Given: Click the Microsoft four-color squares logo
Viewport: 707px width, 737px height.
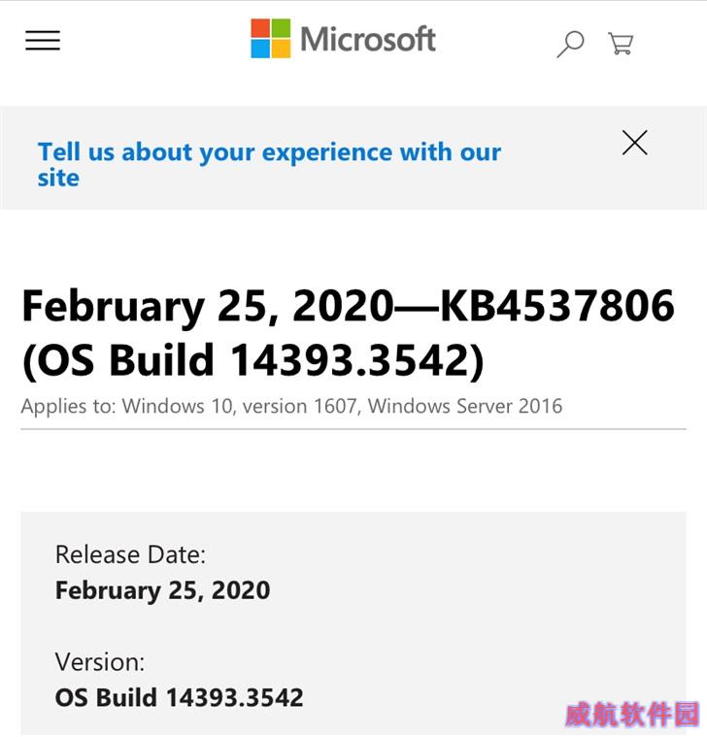Looking at the screenshot, I should click(x=271, y=39).
